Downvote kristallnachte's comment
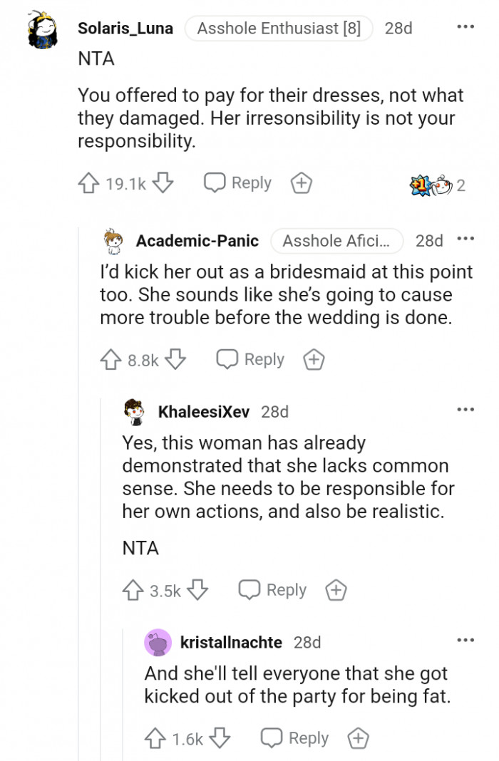 click(220, 739)
